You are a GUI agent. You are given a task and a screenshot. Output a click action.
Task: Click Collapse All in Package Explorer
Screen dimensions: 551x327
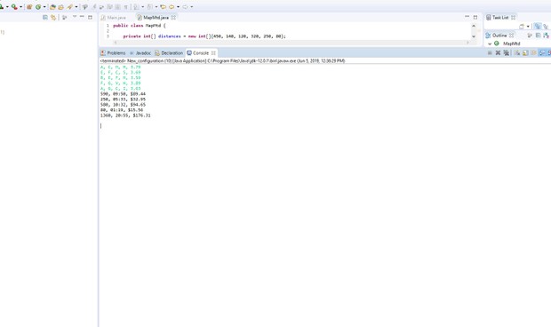tap(45, 17)
